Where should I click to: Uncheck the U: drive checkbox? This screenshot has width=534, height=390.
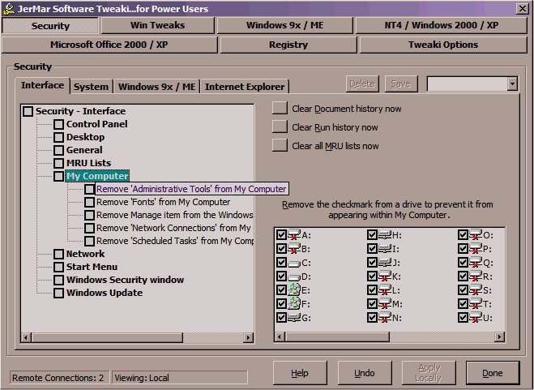[x=463, y=318]
